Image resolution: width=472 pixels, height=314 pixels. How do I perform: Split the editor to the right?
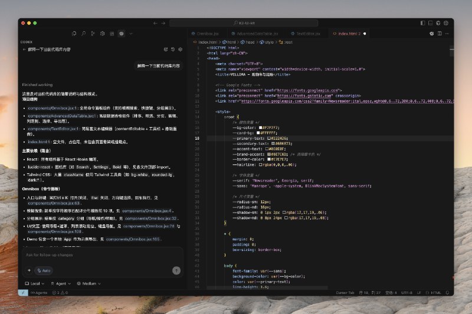[x=440, y=34]
